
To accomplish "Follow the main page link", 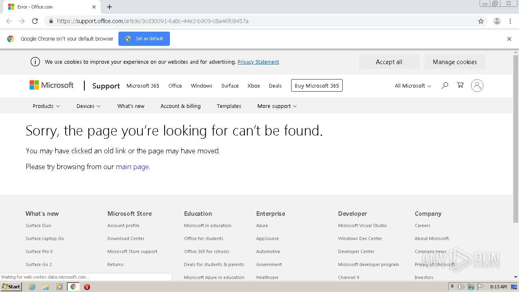I will (132, 167).
